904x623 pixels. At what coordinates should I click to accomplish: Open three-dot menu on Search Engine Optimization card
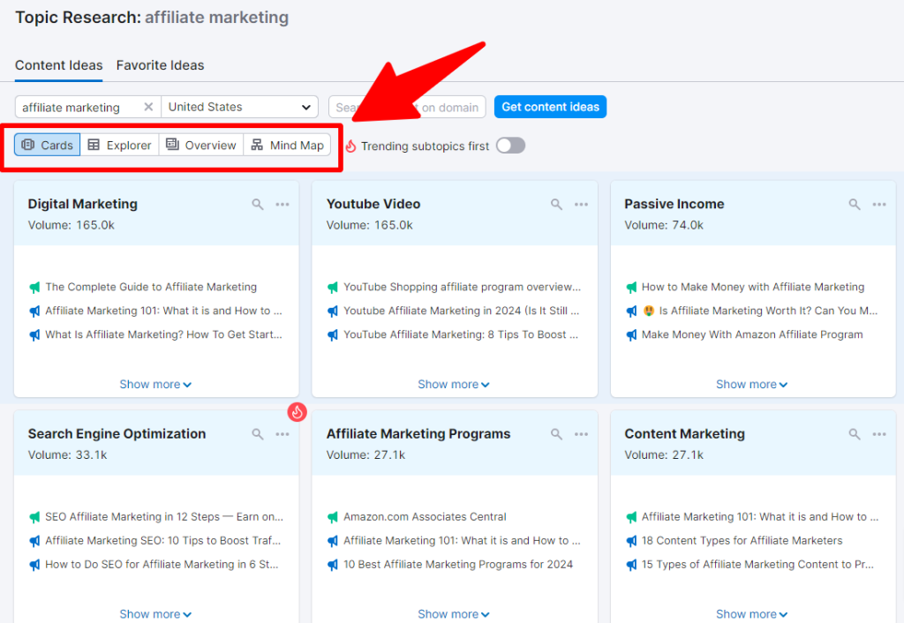pyautogui.click(x=282, y=434)
